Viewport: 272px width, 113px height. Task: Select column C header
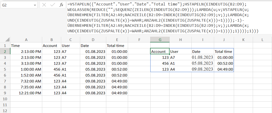[x=70, y=40]
